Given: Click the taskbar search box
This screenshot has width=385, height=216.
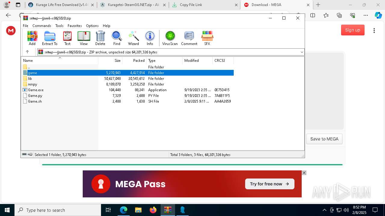Looking at the screenshot, I should click(x=58, y=210).
